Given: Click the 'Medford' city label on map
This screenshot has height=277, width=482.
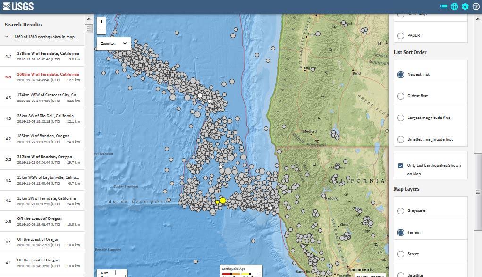Looking at the screenshot, I should coord(310,131).
